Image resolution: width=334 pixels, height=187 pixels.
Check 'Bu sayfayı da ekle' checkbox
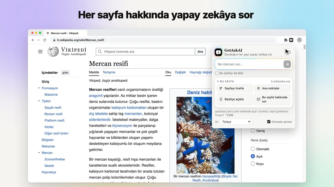pos(217,73)
